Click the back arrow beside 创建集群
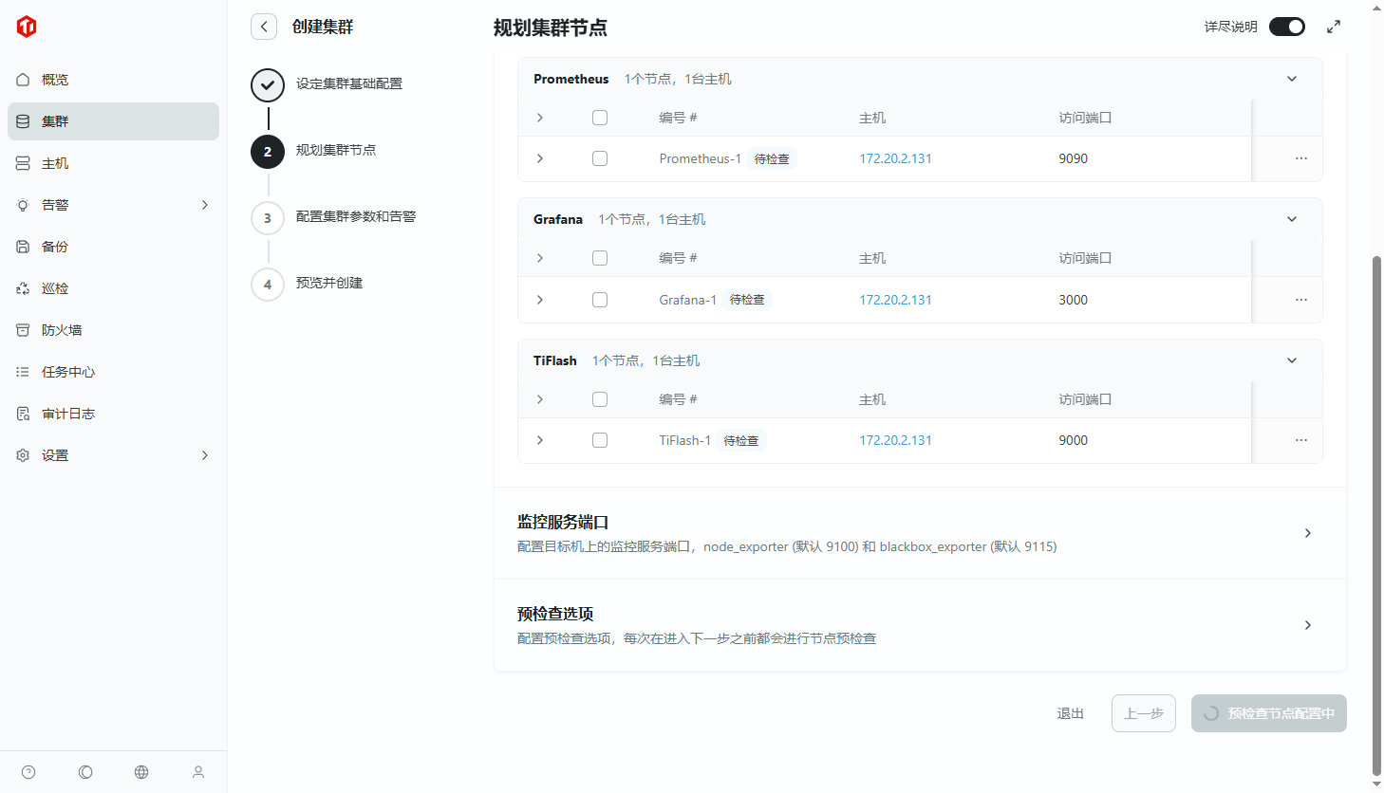The image size is (1384, 793). pyautogui.click(x=264, y=27)
